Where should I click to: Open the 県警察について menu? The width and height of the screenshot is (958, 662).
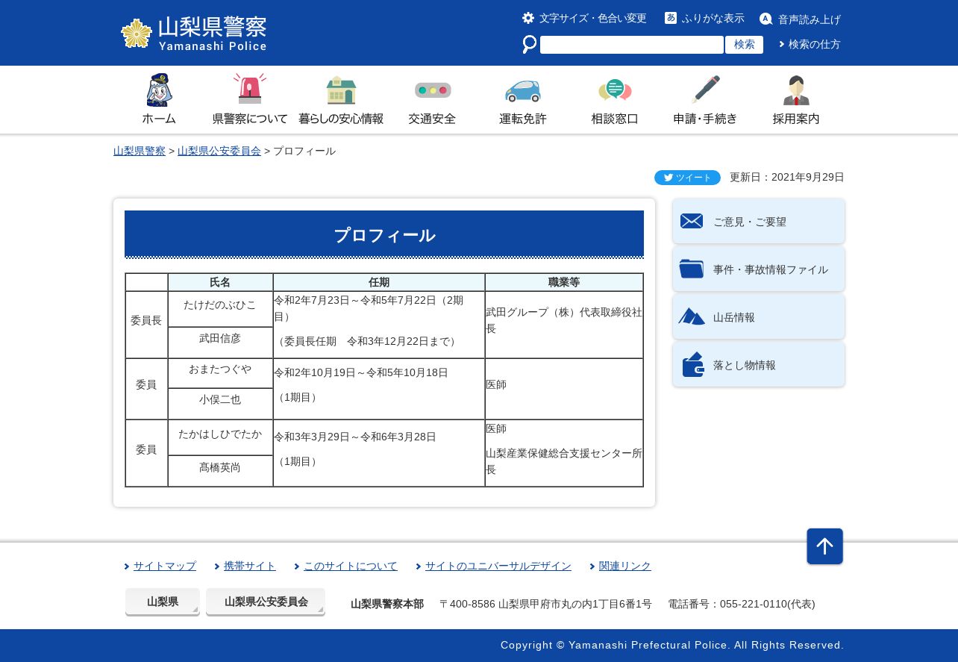250,119
